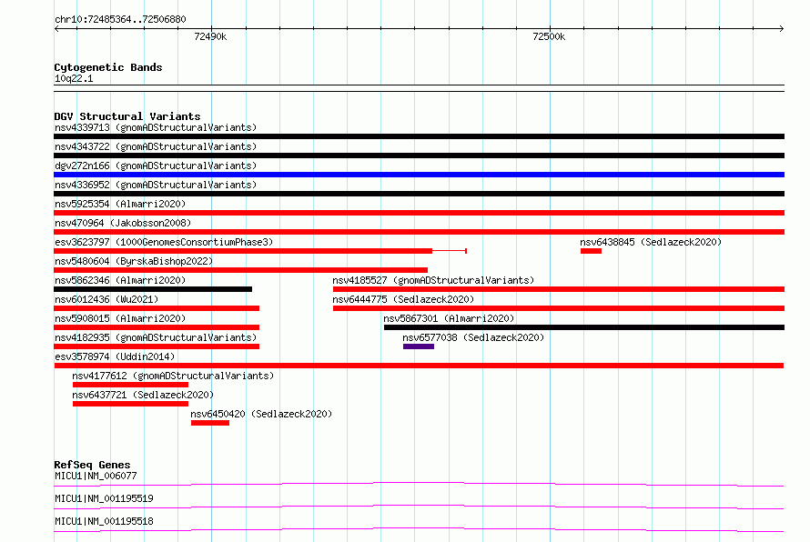Open variant label nsv4343722 (gnomADStructuralVariants)
This screenshot has height=542, width=810.
coord(156,146)
